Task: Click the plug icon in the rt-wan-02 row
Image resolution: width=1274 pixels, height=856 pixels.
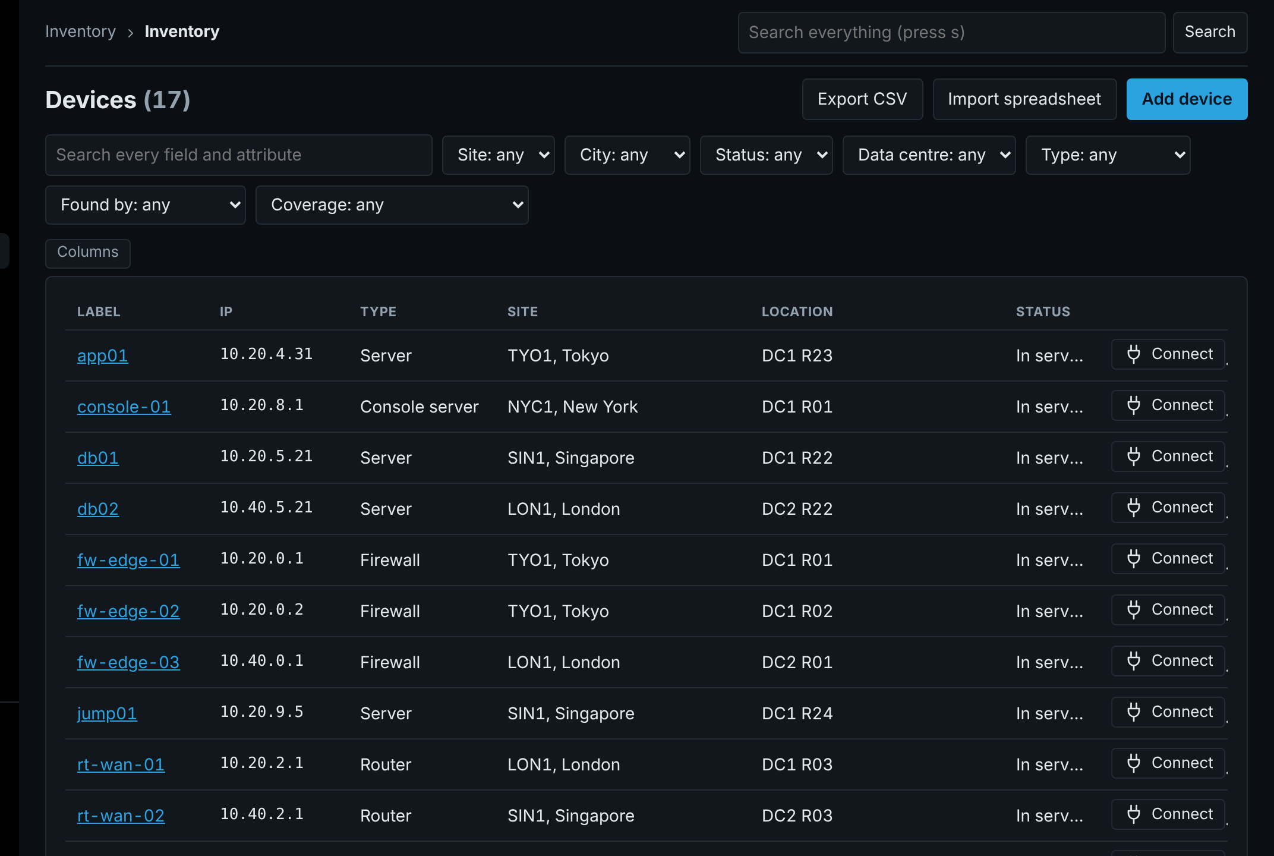Action: click(1133, 814)
